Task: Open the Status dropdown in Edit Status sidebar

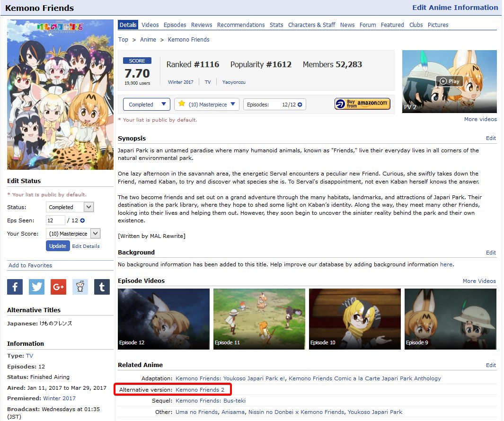Action: click(x=70, y=207)
